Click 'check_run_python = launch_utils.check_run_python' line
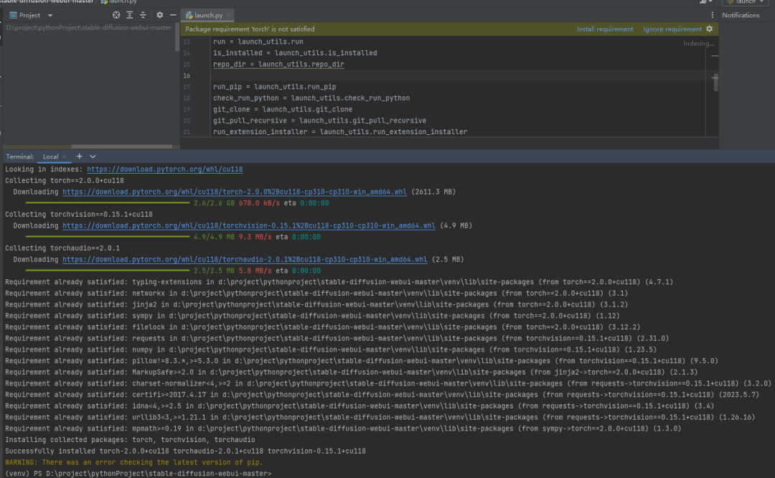 (311, 98)
